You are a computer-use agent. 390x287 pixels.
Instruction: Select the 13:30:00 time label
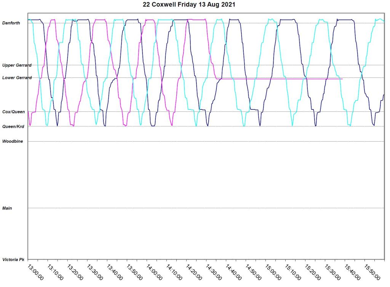pyautogui.click(x=95, y=272)
